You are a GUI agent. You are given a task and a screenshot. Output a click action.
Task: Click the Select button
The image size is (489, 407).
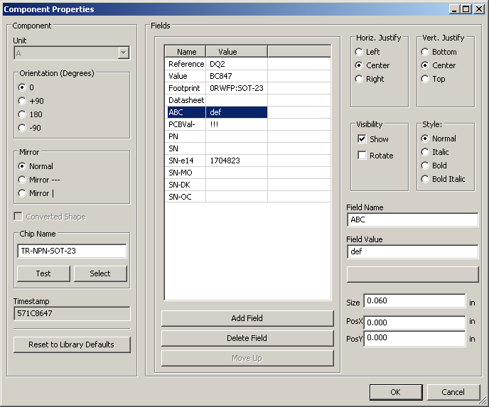pyautogui.click(x=100, y=273)
